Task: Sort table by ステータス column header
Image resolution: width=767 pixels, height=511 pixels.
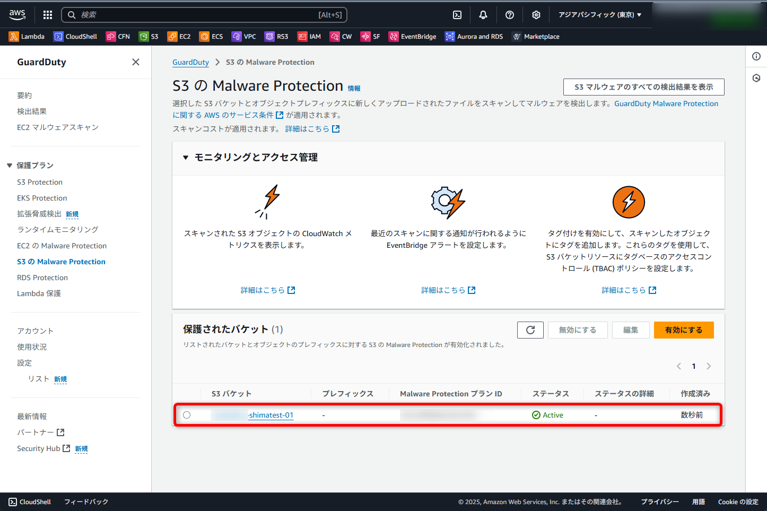Action: tap(551, 394)
